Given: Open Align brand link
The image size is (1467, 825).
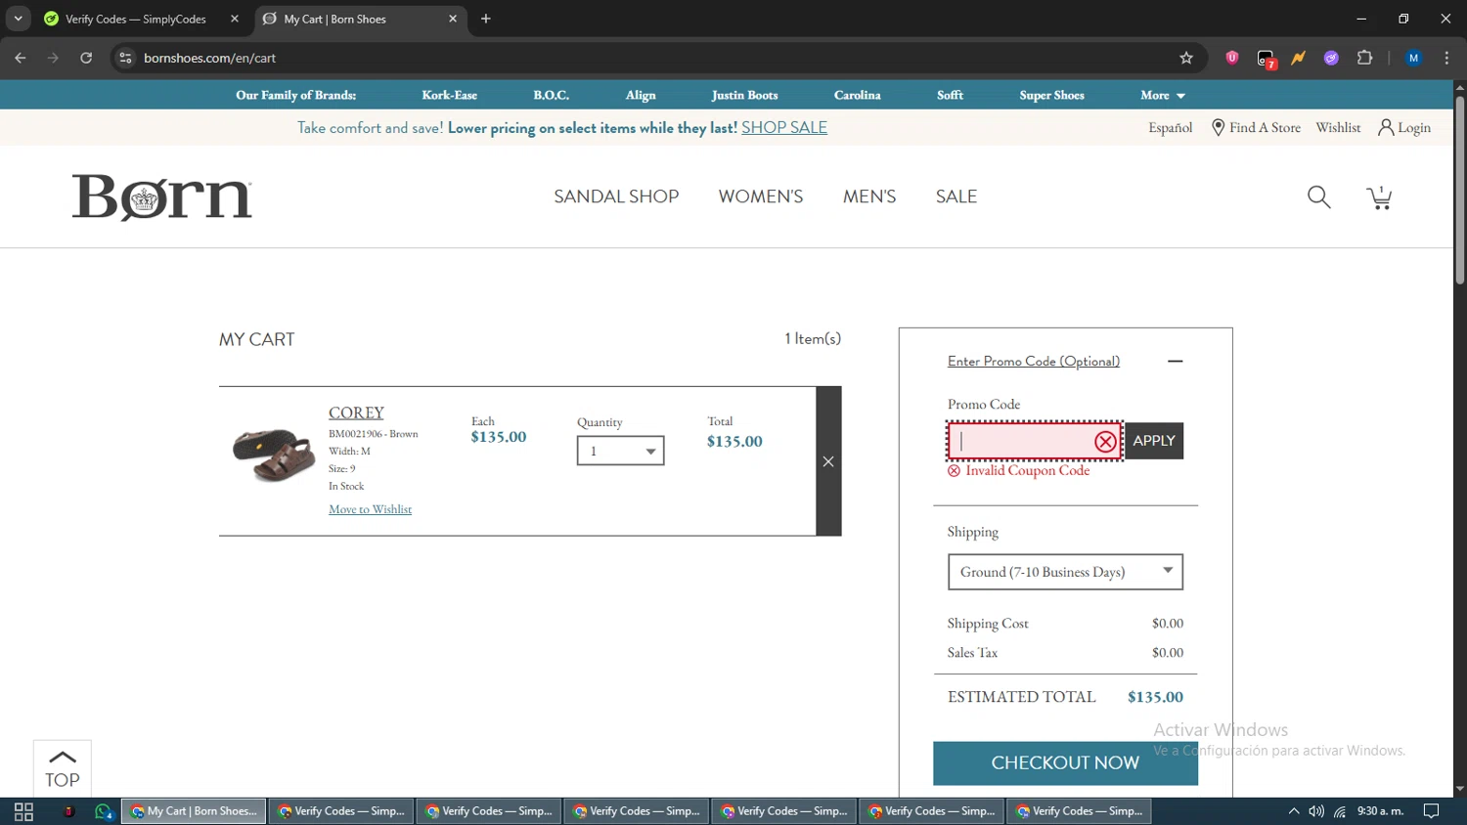Looking at the screenshot, I should pos(641,95).
